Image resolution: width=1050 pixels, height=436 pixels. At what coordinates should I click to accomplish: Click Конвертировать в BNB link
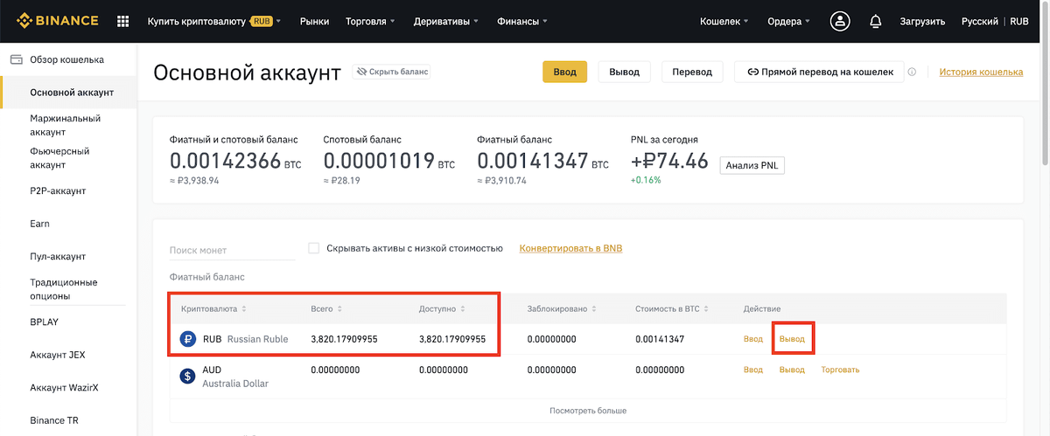click(x=570, y=248)
